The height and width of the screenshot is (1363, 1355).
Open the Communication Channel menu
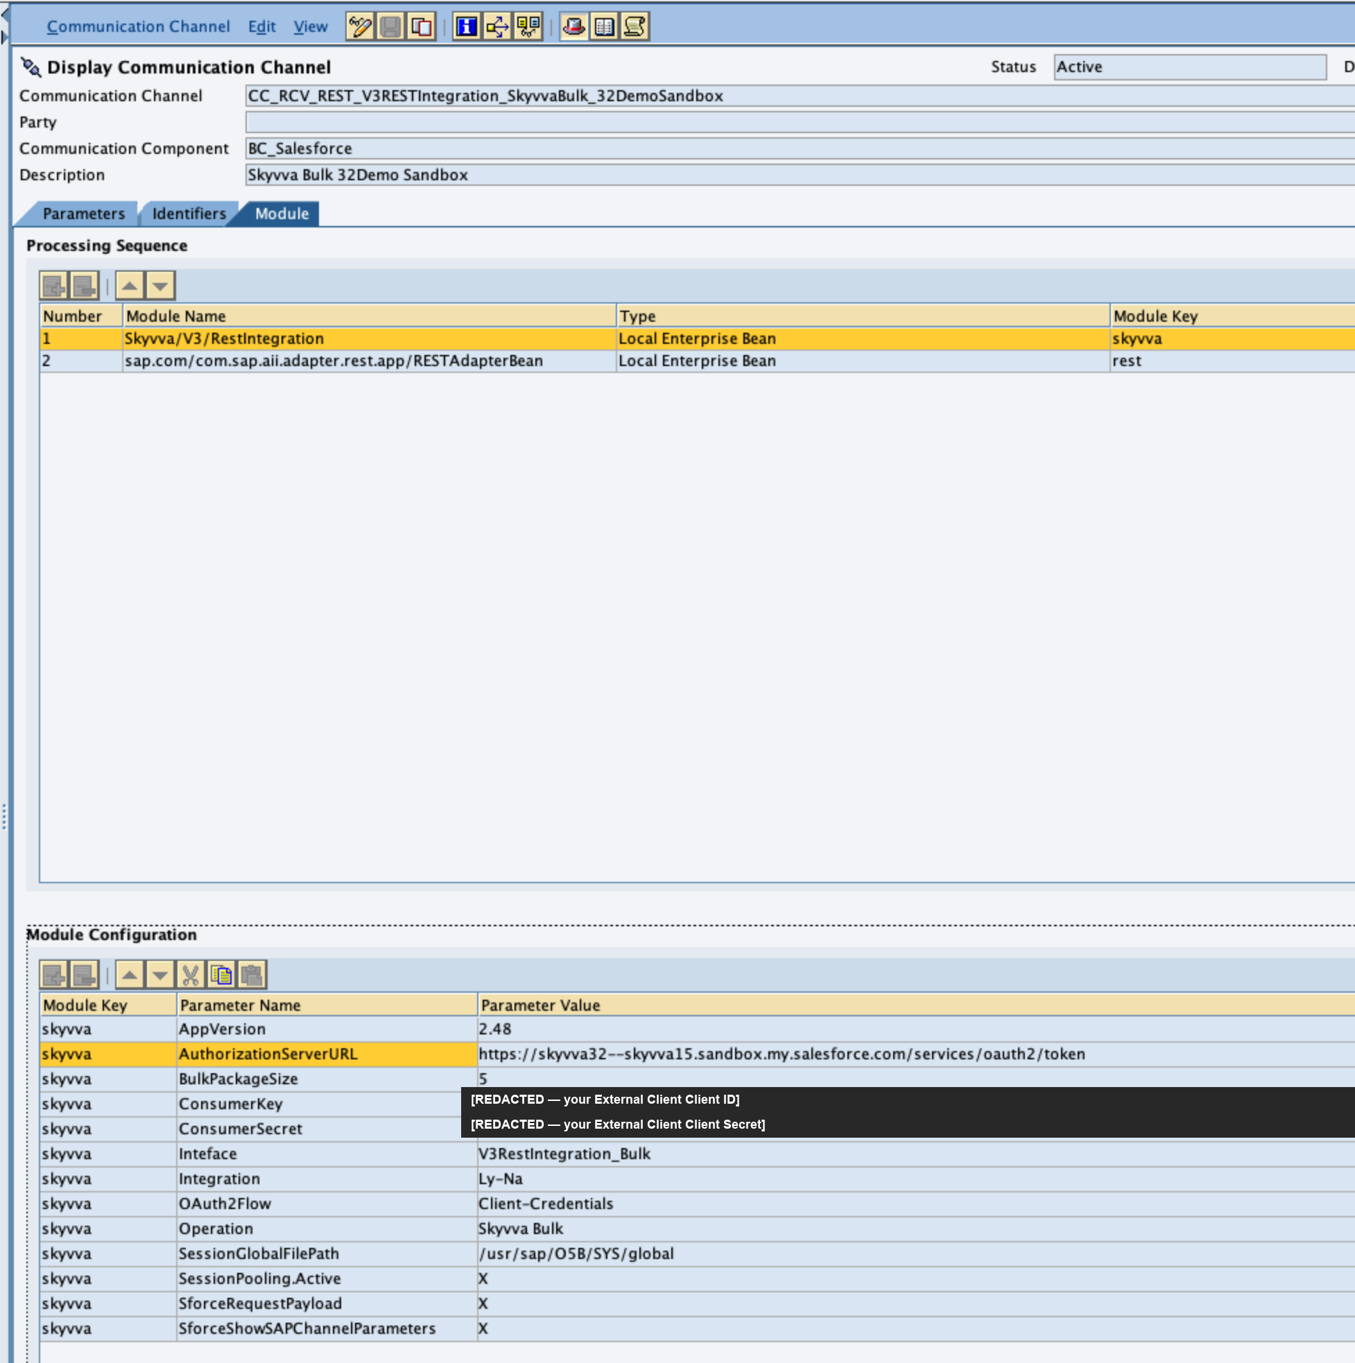click(138, 27)
